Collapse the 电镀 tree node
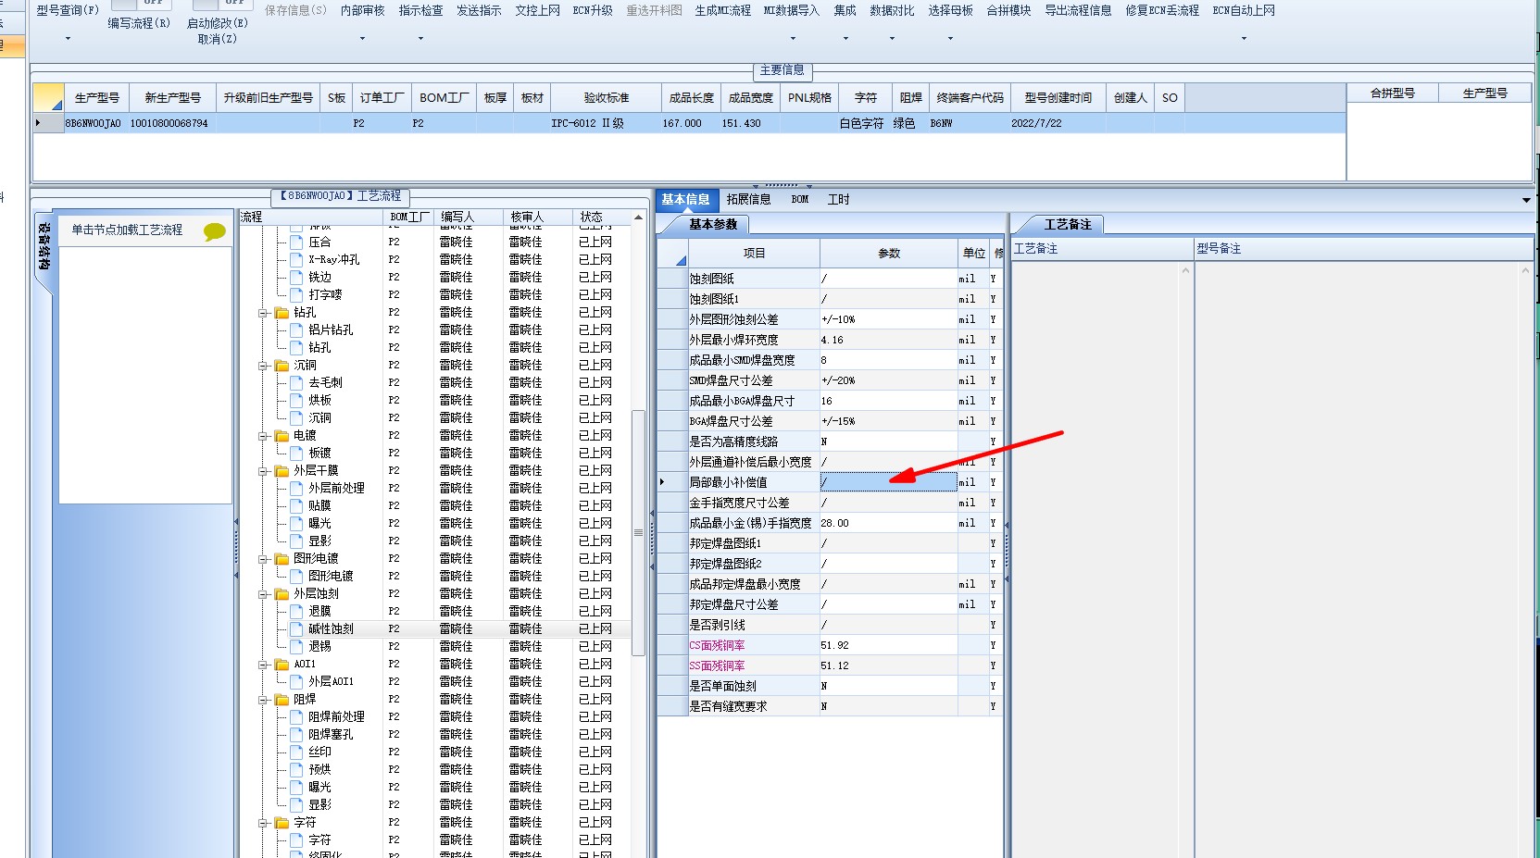Image resolution: width=1540 pixels, height=858 pixels. 264,436
